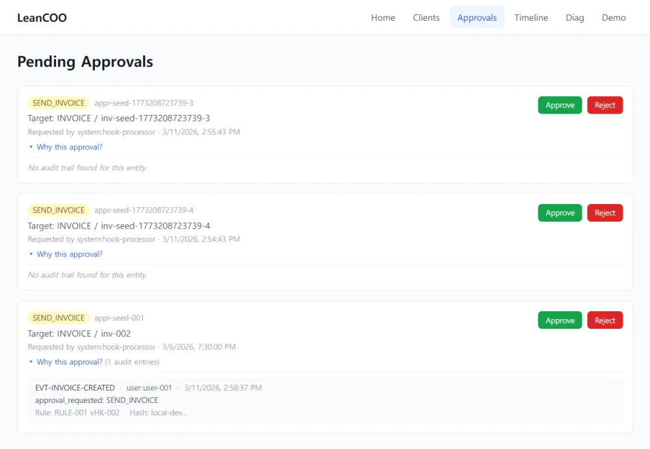Click 'approval_requested: SEND_INVOICE' audit line

[x=97, y=400]
